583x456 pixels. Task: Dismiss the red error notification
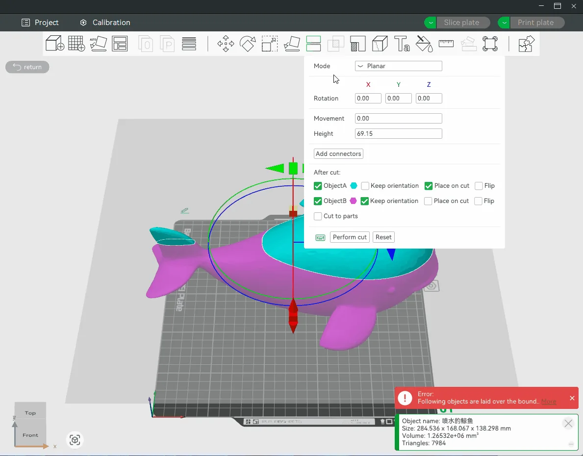(572, 398)
